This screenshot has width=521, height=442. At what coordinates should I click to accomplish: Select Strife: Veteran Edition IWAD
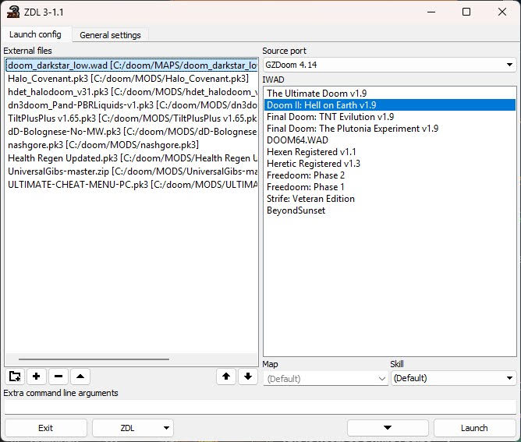[390, 199]
